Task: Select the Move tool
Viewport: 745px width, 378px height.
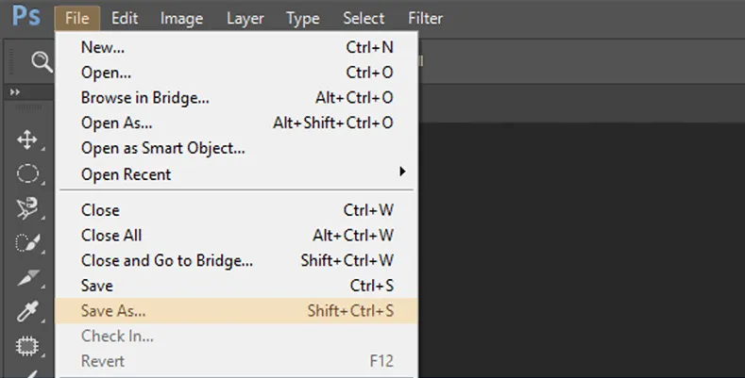Action: [x=27, y=140]
